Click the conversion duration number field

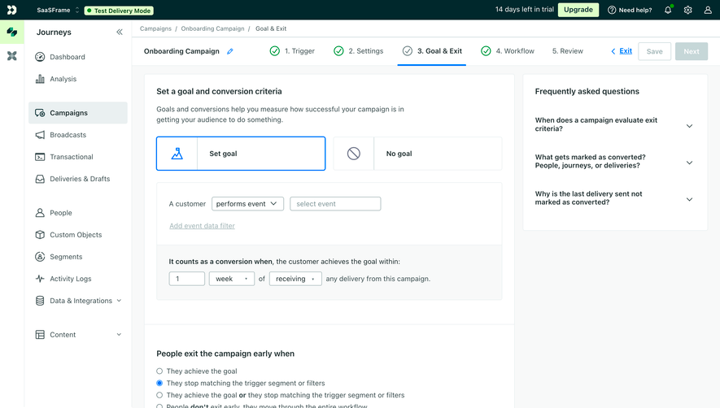pos(187,279)
